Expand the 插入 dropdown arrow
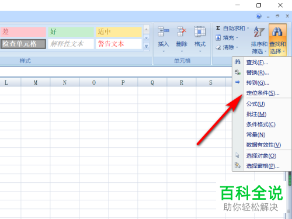The width and height of the screenshot is (292, 219). (164, 51)
